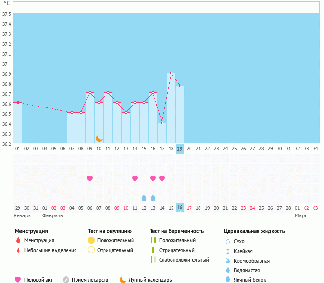This screenshot has height=283, width=324.
Task: Click the yellow Положительный ovulation test icon
Action: point(91,241)
